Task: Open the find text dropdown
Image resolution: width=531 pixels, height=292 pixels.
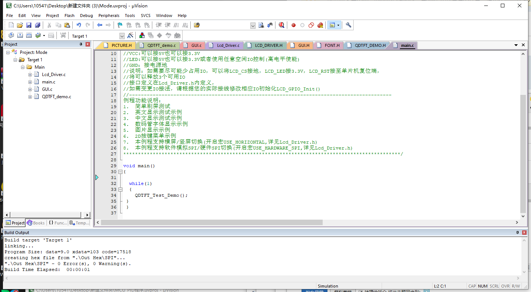Action: tap(253, 25)
